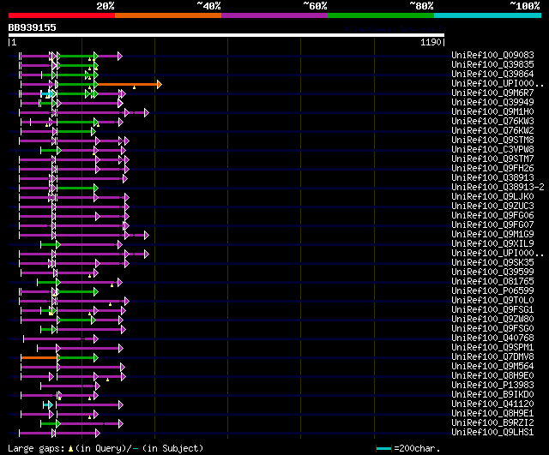The image size is (549, 455).
Task: Click the UniRef100_Q9ZW80 label
Action: click(x=492, y=320)
